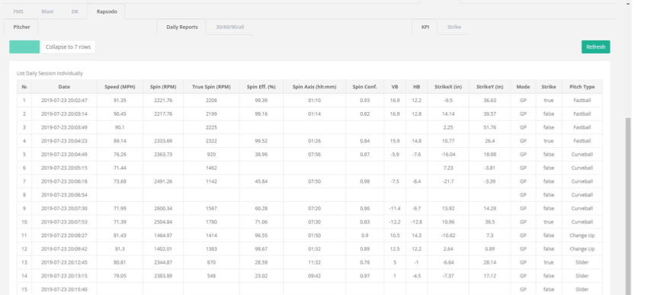
Task: Click the Strike column header in table
Action: 549,87
